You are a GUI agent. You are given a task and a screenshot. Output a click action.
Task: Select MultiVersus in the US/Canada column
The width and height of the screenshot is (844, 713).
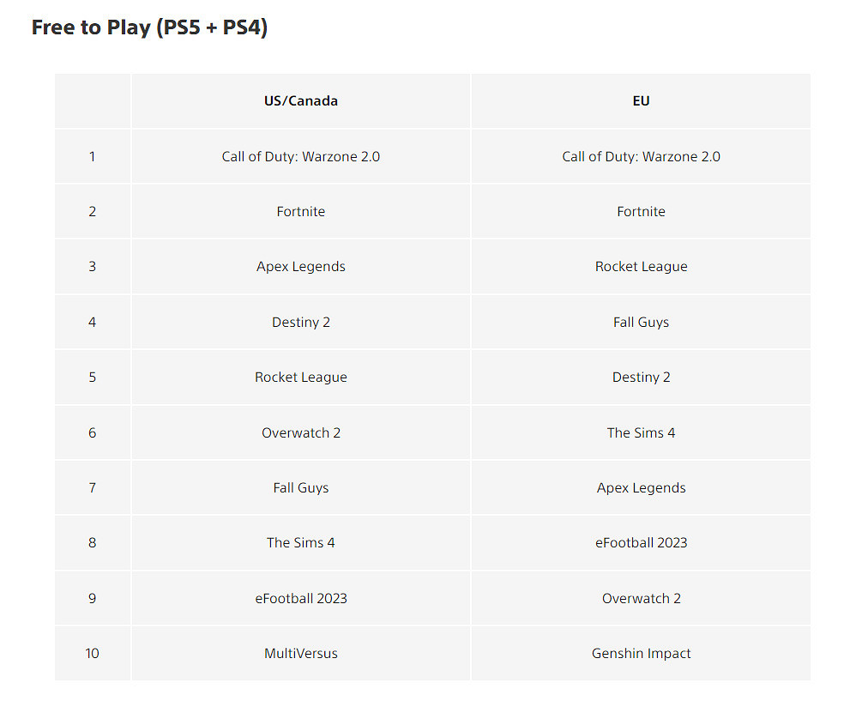click(301, 654)
